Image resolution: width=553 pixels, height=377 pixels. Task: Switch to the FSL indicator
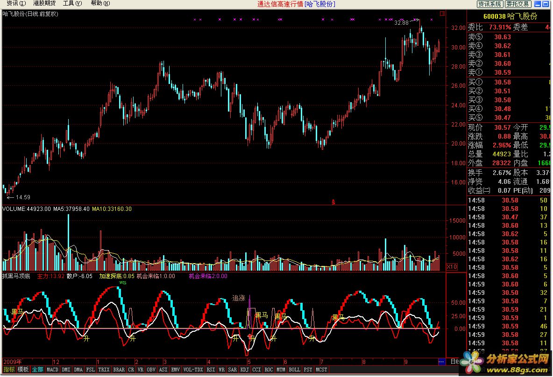[91, 370]
